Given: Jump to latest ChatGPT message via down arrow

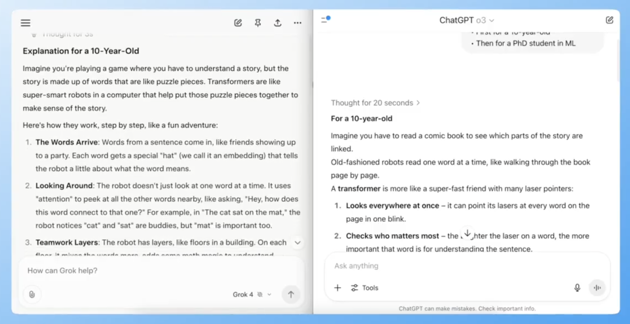Looking at the screenshot, I should pyautogui.click(x=467, y=233).
